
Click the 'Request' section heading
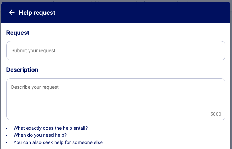[x=18, y=33]
